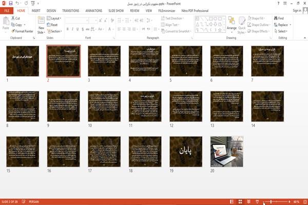The height and width of the screenshot is (205, 308).
Task: Click the New Slide button icon
Action: click(41, 21)
